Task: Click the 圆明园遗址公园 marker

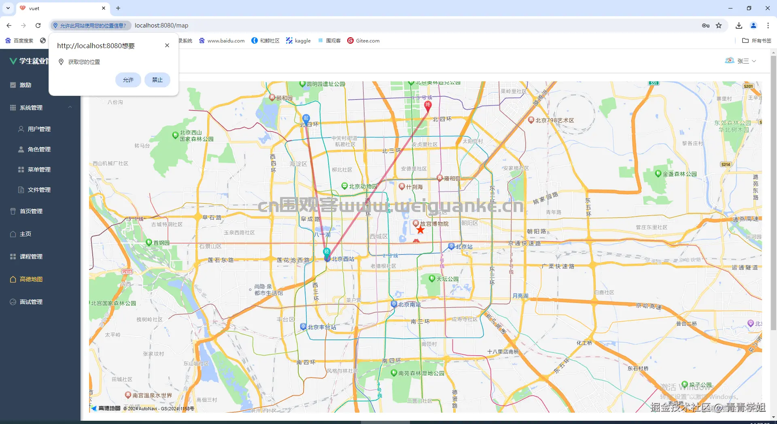Action: [302, 84]
